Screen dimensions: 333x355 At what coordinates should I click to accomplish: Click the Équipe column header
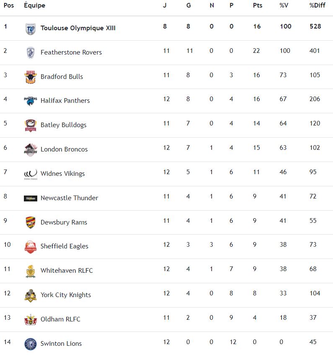[34, 5]
